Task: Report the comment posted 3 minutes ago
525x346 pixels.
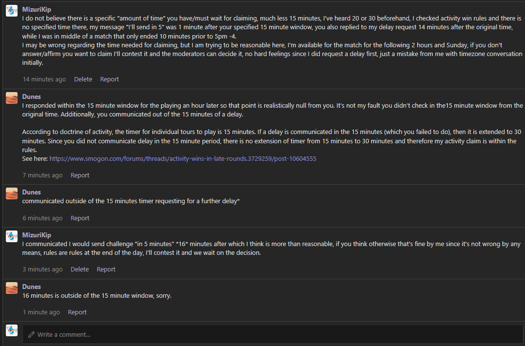Action: pyautogui.click(x=106, y=269)
